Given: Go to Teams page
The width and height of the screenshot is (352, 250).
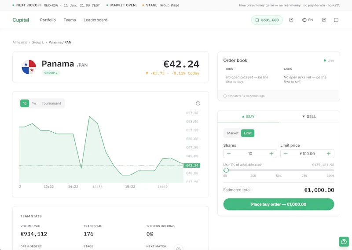Looking at the screenshot, I should coord(70,20).
